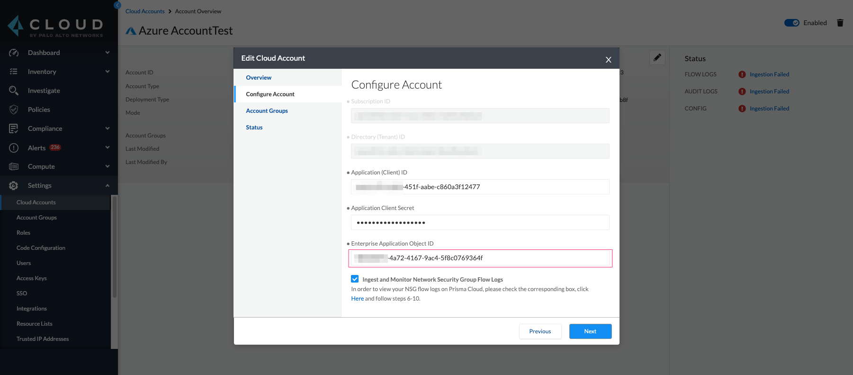Viewport: 853px width, 375px height.
Task: Uncheck Ingest and Monitor NSG Flow Logs
Action: coord(355,279)
